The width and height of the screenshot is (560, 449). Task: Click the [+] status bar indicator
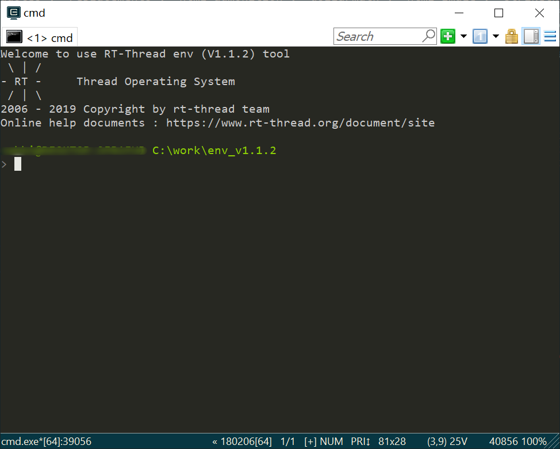(310, 442)
